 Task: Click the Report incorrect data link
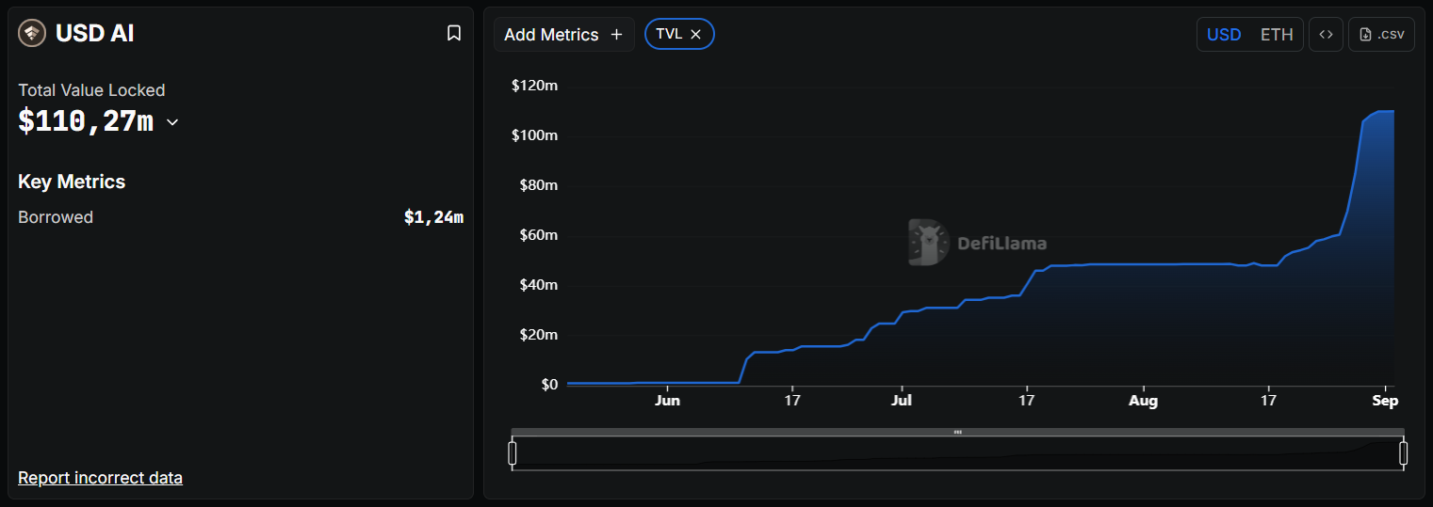pos(100,478)
